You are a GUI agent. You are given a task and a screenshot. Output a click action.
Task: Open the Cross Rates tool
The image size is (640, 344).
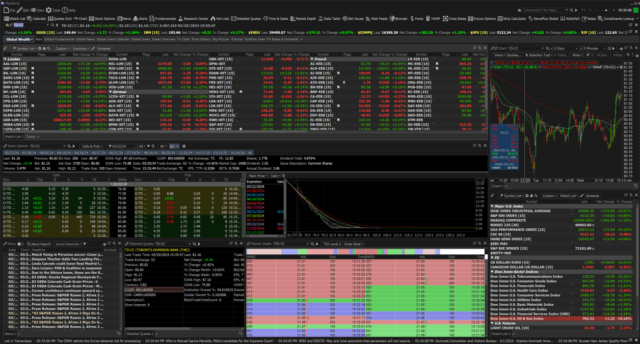point(455,18)
